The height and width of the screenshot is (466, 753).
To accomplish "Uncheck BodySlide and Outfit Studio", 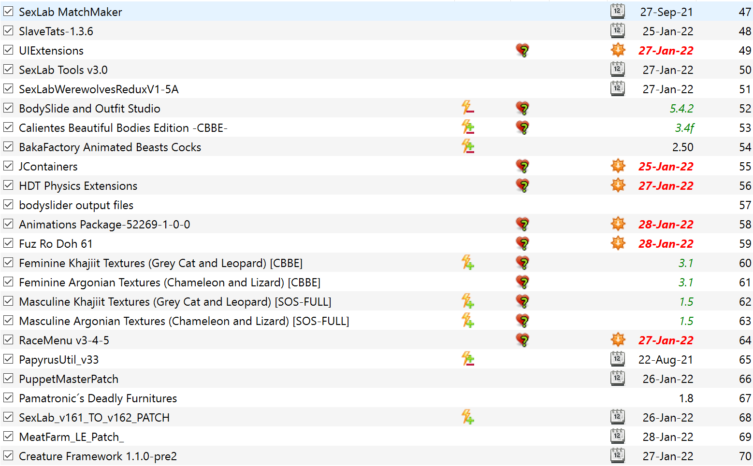I will 8,108.
